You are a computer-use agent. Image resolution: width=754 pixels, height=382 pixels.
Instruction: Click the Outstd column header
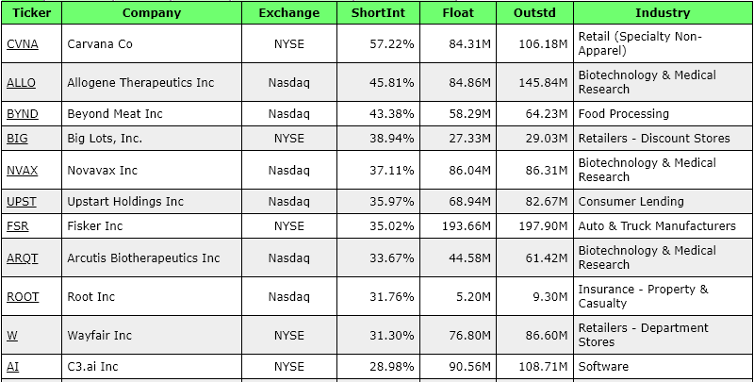pyautogui.click(x=534, y=13)
